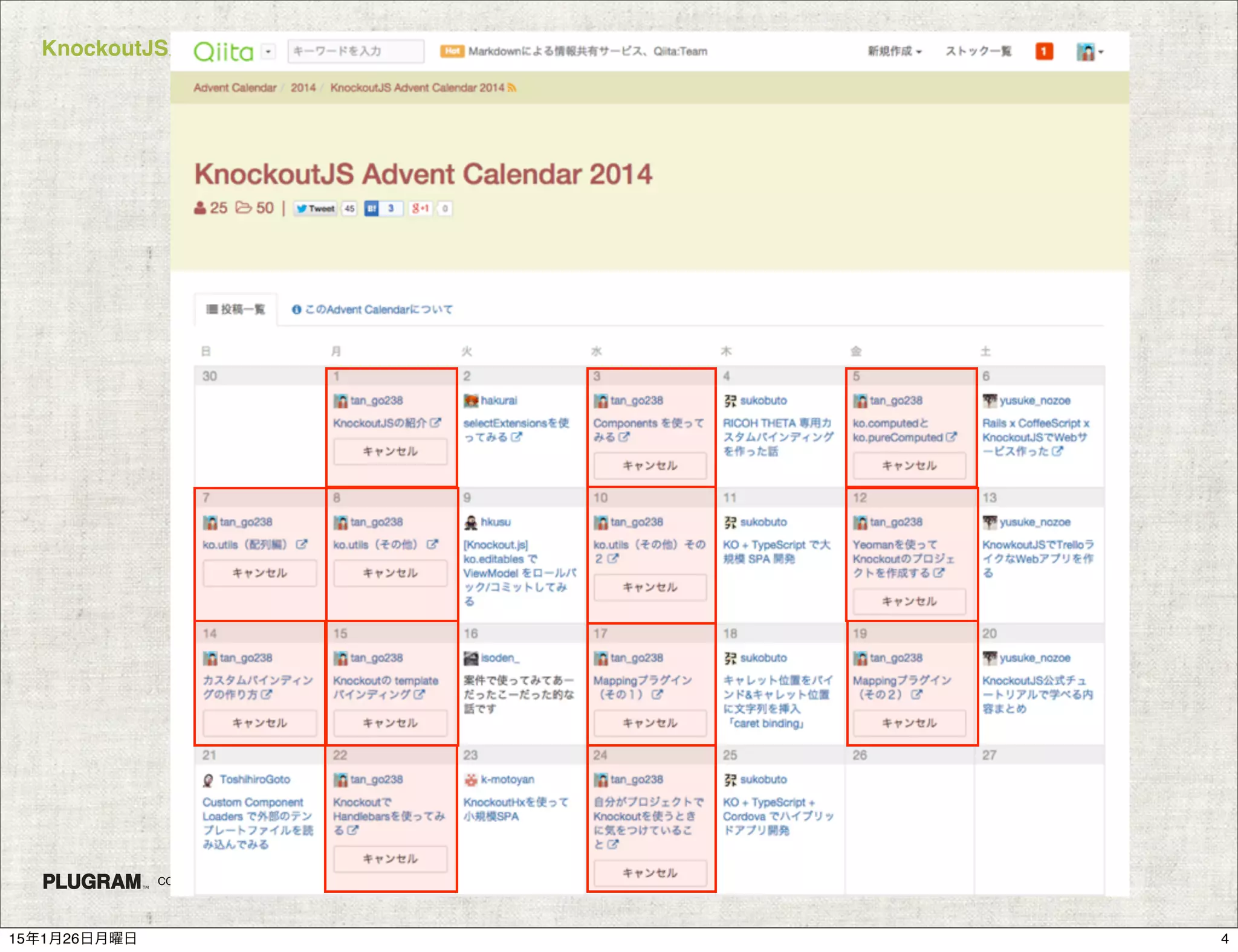Screen dimensions: 1238x952
Task: Open k-motoyan avatar on day 23
Action: coord(471,780)
